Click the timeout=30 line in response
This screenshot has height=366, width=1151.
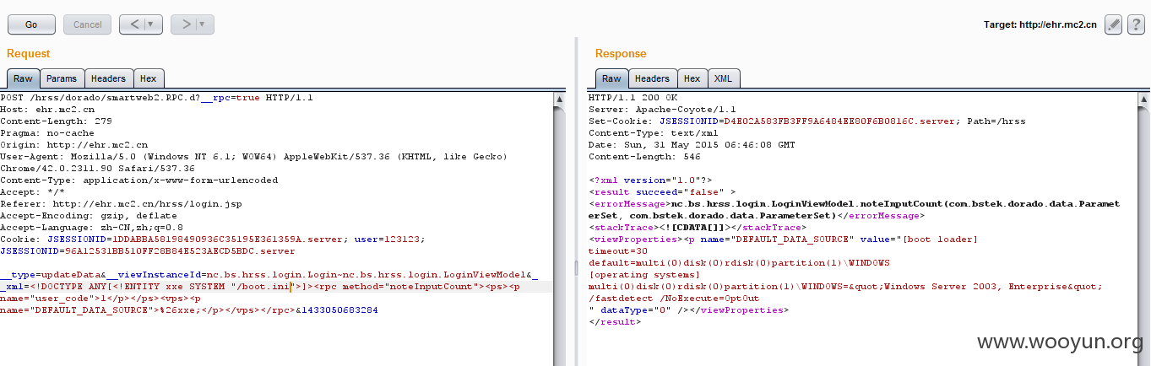[x=617, y=251]
